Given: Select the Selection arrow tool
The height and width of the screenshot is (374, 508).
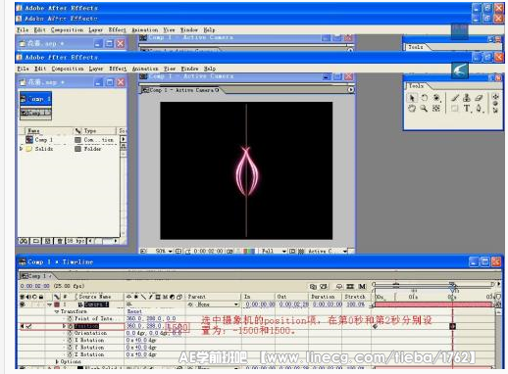Looking at the screenshot, I should coord(412,97).
